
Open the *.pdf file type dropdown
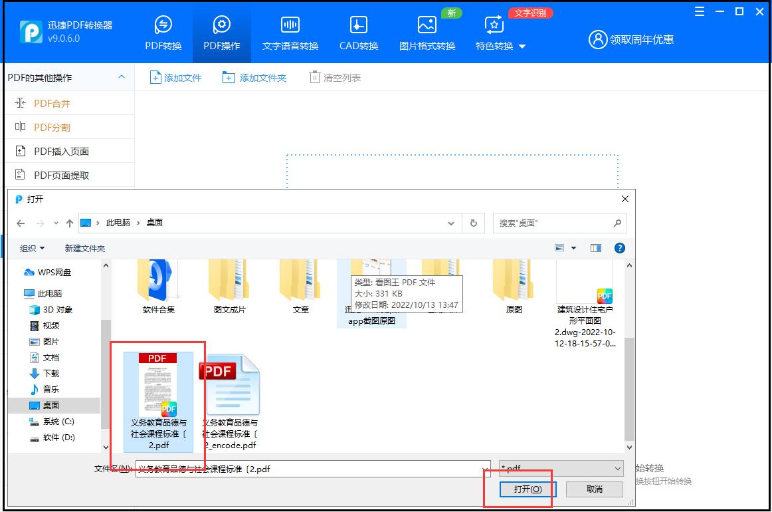click(560, 468)
